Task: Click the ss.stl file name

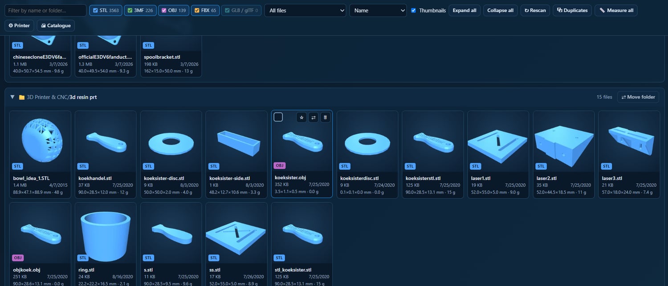Action: 215,270
